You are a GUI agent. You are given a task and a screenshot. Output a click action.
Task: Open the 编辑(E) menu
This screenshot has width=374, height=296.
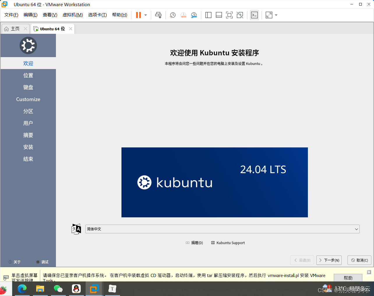coord(31,15)
